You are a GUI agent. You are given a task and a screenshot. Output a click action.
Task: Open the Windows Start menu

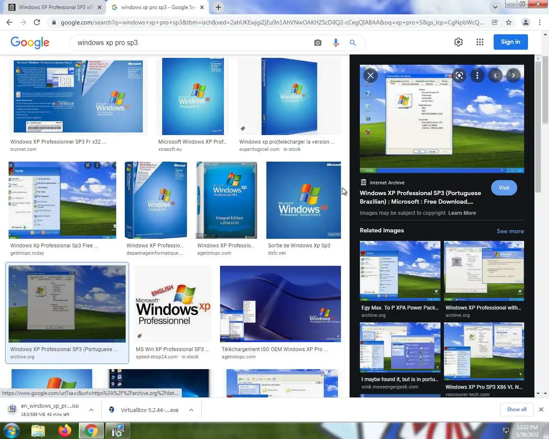tap(11, 430)
